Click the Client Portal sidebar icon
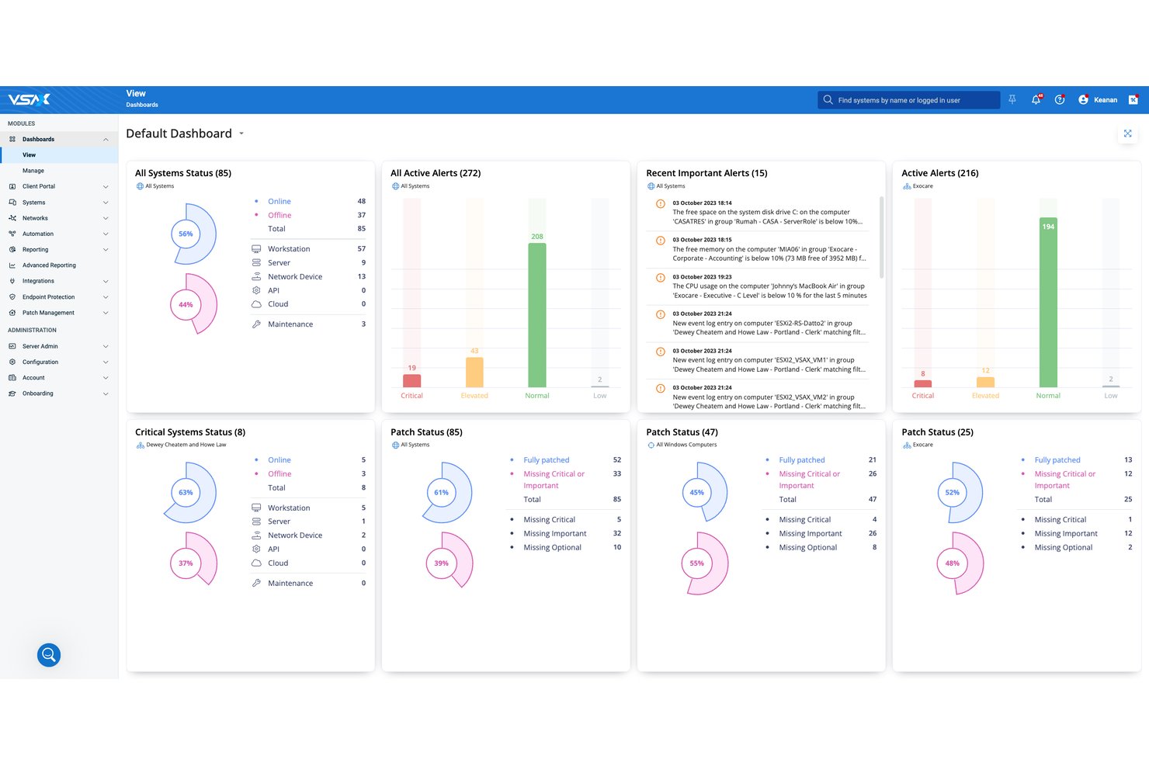Image resolution: width=1149 pixels, height=766 pixels. (x=12, y=186)
